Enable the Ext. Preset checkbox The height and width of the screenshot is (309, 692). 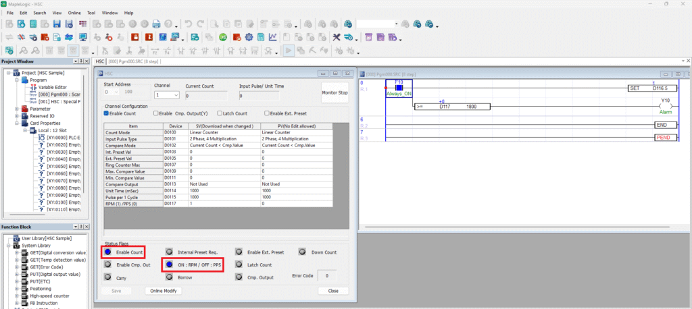coord(268,113)
